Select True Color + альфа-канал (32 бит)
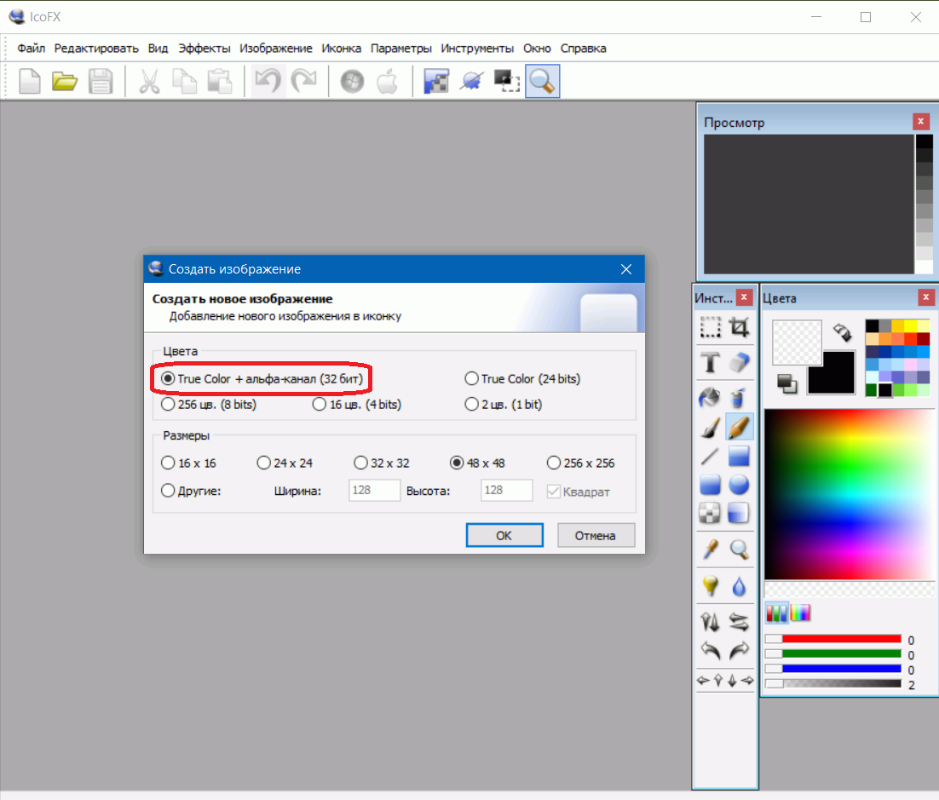 coord(262,379)
